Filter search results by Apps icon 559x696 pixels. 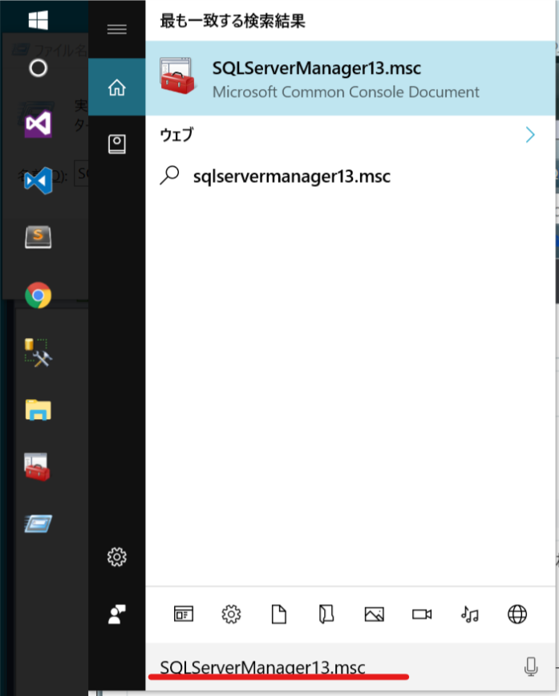(184, 614)
